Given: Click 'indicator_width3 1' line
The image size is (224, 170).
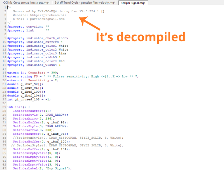Looking at the screenshot, I should (x=34, y=58).
